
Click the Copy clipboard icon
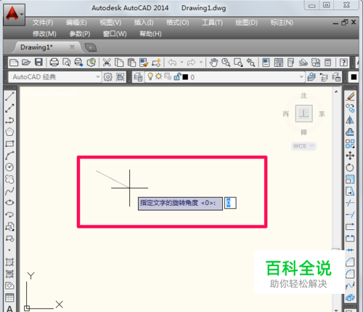(119, 63)
